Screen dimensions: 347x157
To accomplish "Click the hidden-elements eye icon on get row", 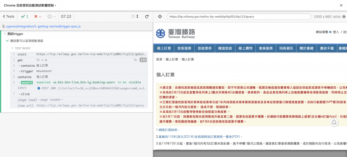I will click(x=136, y=60).
